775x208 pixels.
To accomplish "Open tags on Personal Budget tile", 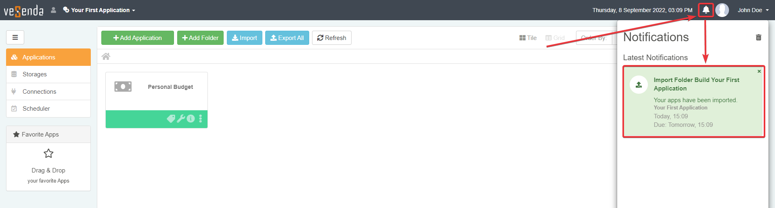I will pyautogui.click(x=171, y=119).
